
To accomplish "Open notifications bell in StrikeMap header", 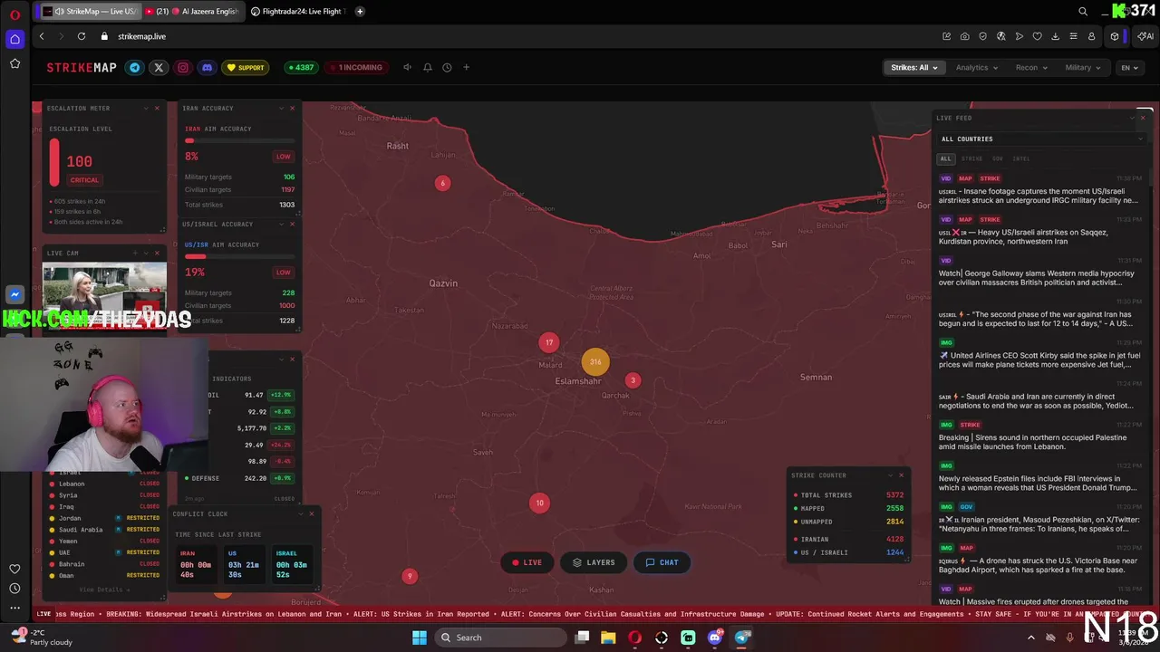I will click(x=427, y=67).
